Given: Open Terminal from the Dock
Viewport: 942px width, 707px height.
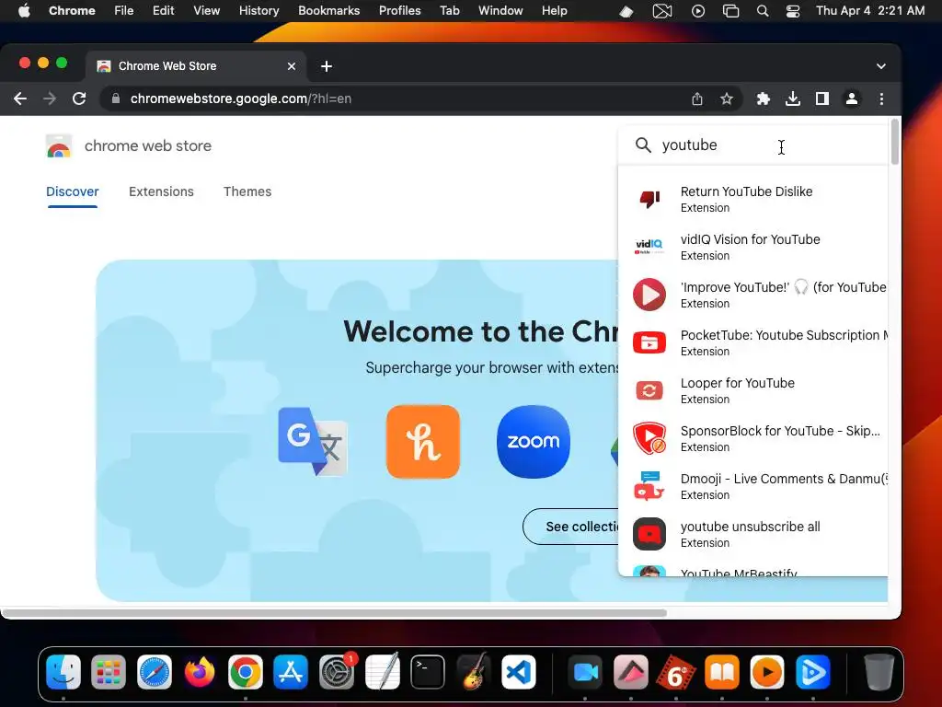Looking at the screenshot, I should [x=428, y=672].
